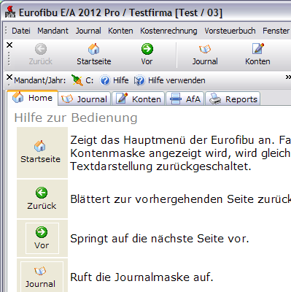Click text 'Ruft die Journalmaske auf.'

click(141, 277)
